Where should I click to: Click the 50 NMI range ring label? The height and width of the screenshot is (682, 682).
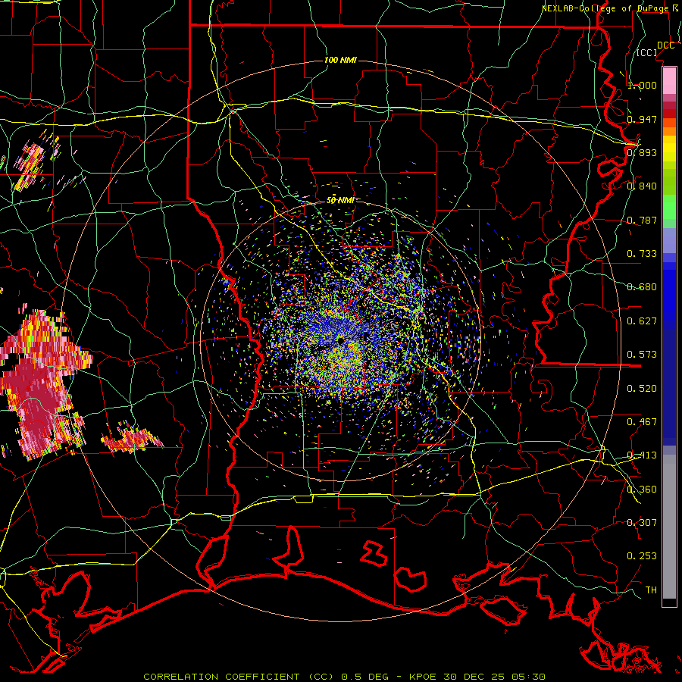(x=340, y=200)
